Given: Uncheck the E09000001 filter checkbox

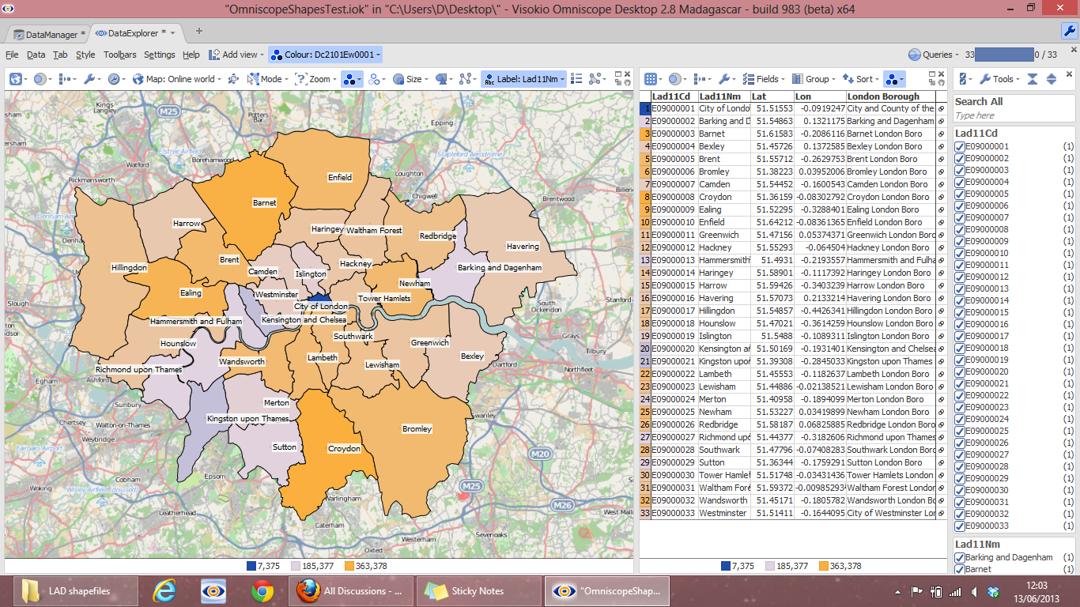Looking at the screenshot, I should [960, 146].
